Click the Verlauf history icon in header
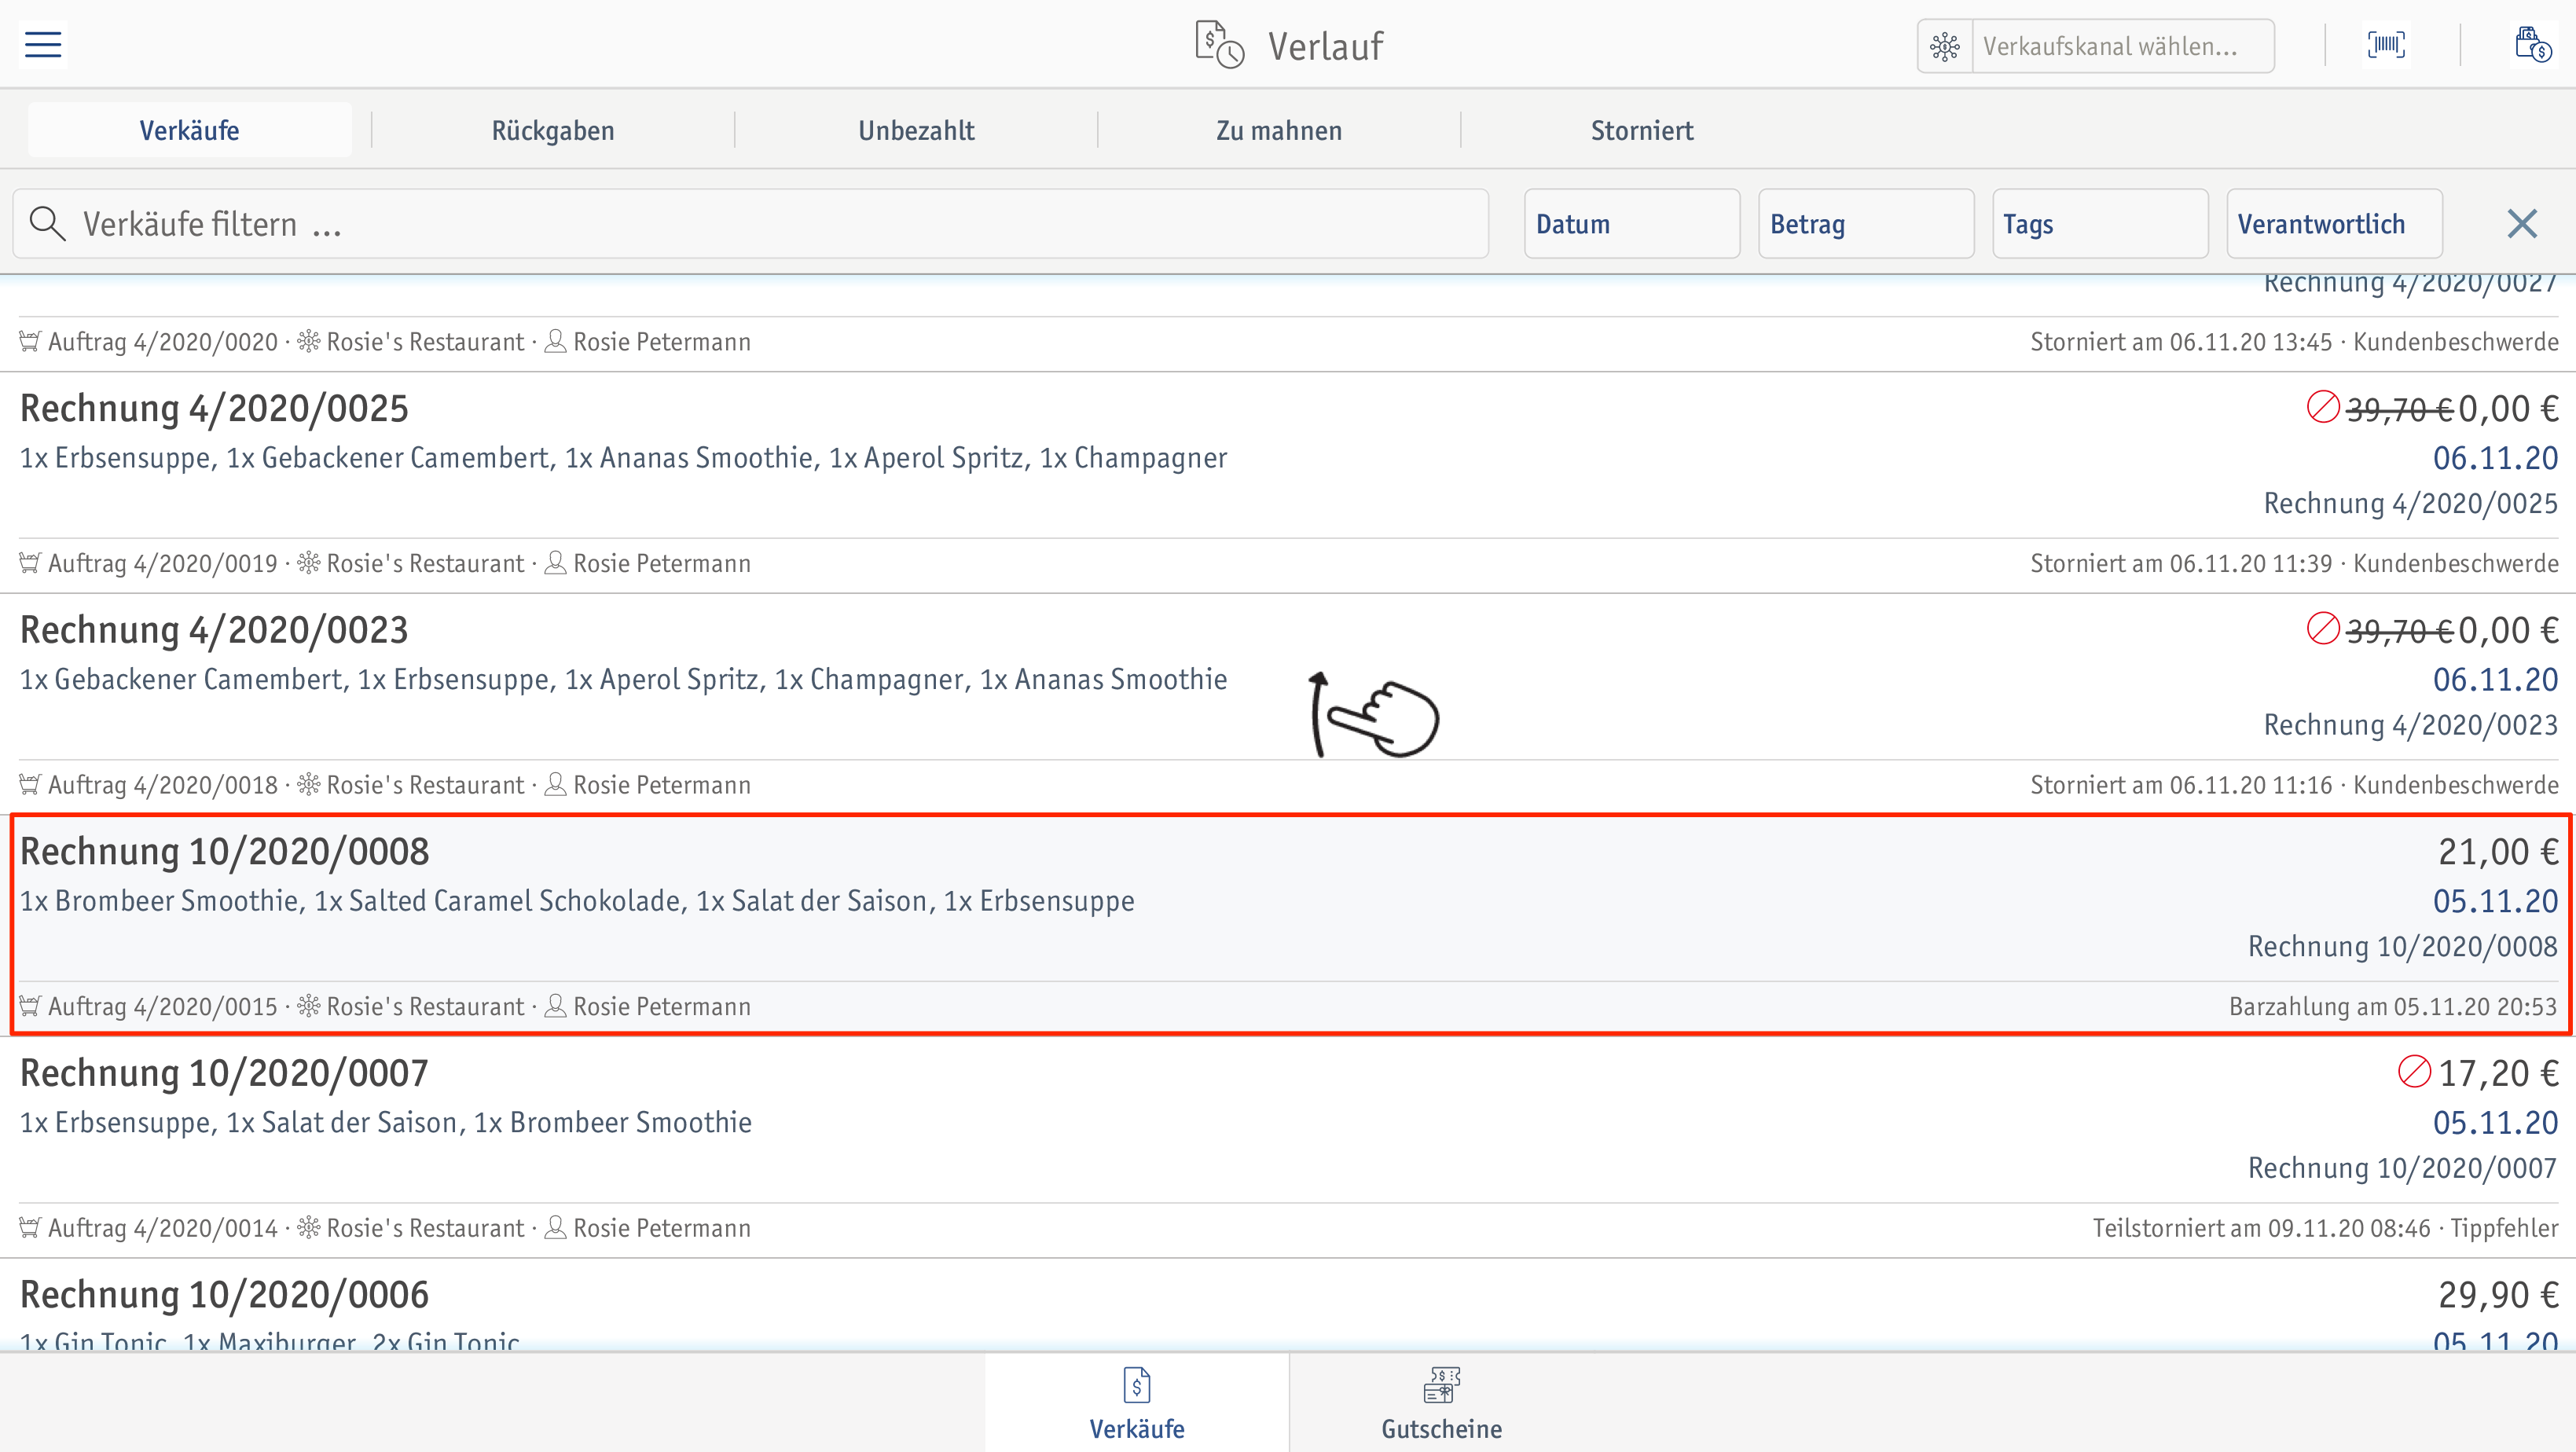This screenshot has width=2576, height=1452. pos(1219,45)
